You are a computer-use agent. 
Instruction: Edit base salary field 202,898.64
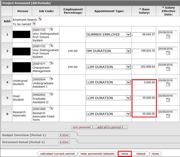[144, 67]
